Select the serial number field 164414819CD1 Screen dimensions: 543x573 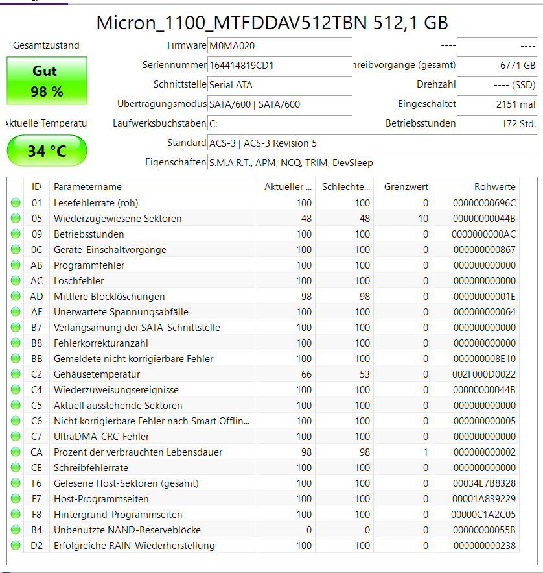click(280, 65)
